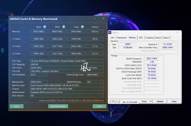The height and width of the screenshot is (126, 191).
Task: Switch to the CPU tab
Action: click(x=112, y=38)
